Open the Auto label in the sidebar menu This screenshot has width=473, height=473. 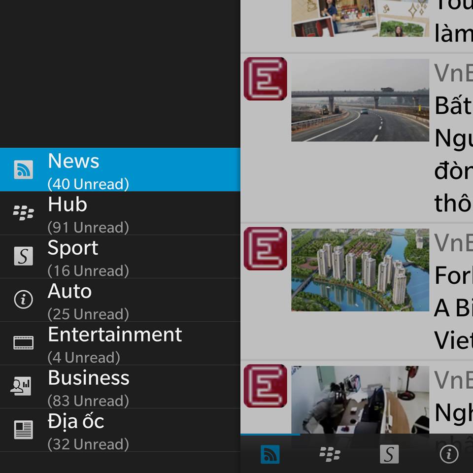click(x=69, y=291)
